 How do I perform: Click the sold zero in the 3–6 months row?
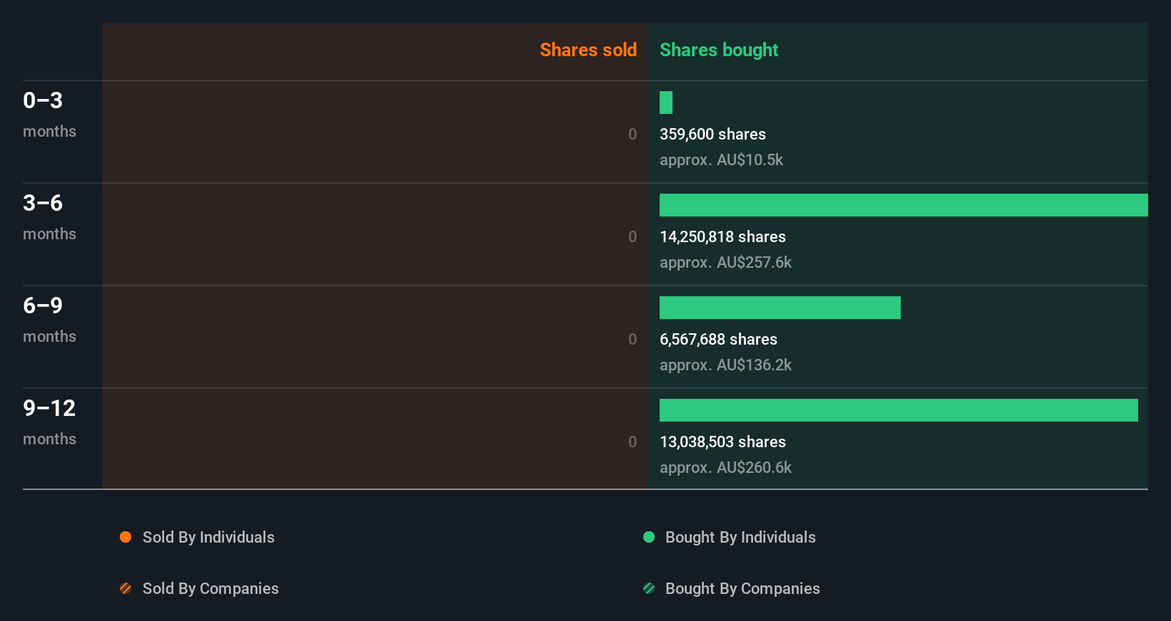pyautogui.click(x=633, y=236)
